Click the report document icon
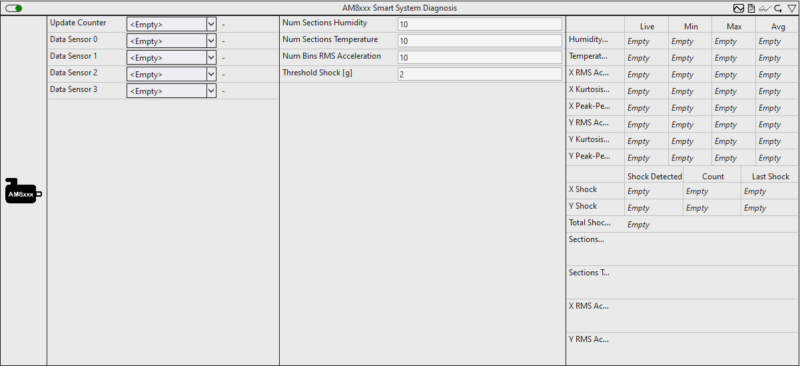The width and height of the screenshot is (800, 366). (751, 8)
